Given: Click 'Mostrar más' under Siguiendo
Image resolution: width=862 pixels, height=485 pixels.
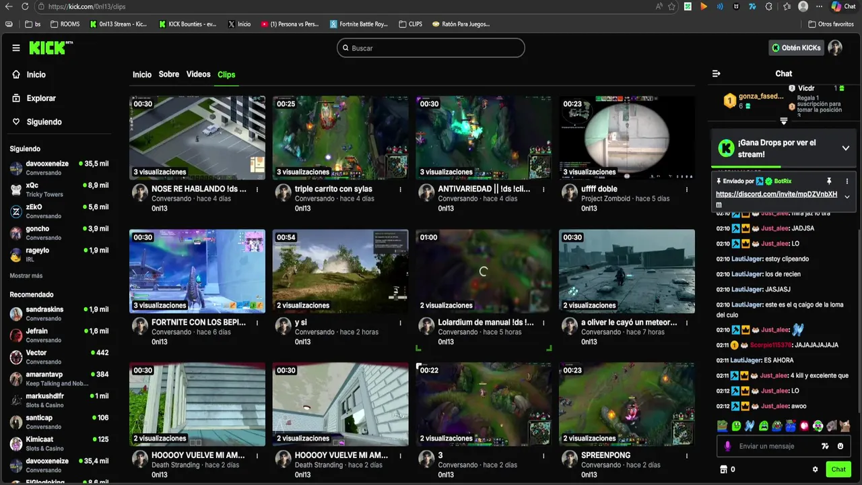Looking at the screenshot, I should 26,276.
